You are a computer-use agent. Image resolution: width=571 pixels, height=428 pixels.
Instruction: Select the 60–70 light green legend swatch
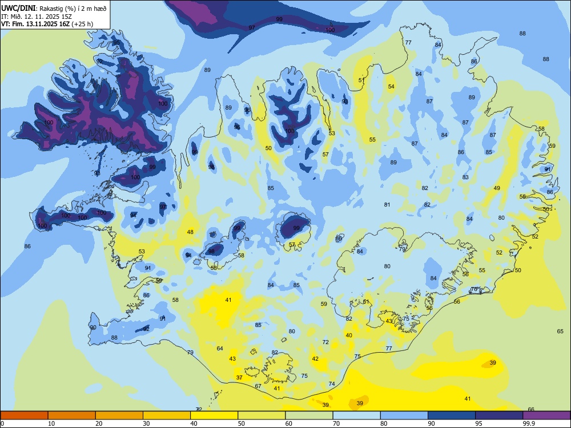[x=309, y=415]
